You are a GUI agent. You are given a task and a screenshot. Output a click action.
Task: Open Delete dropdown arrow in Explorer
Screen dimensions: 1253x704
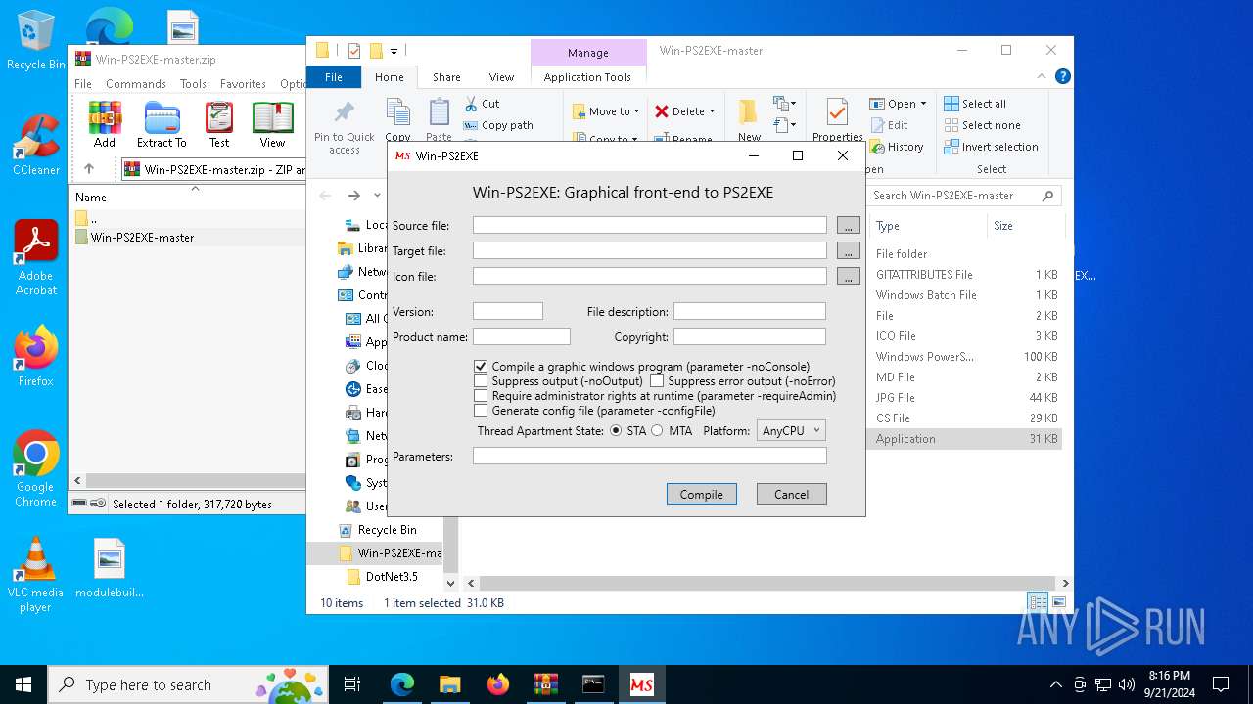[712, 111]
